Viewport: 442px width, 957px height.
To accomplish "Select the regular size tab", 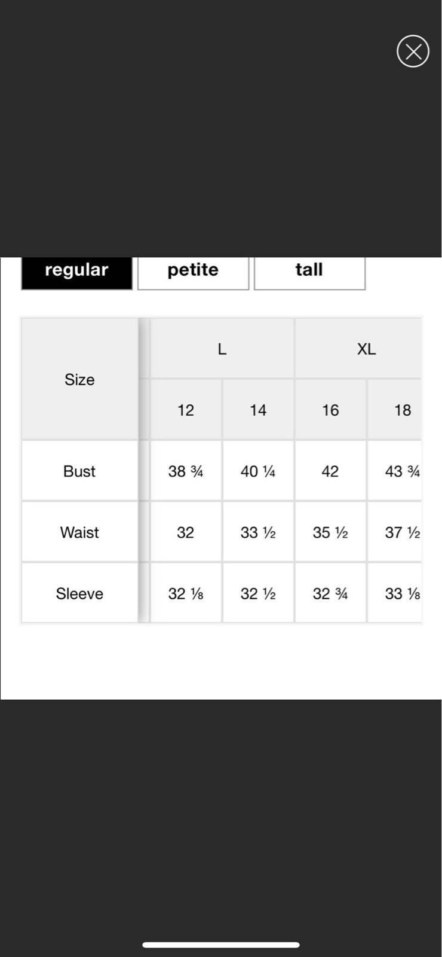I will click(x=76, y=272).
